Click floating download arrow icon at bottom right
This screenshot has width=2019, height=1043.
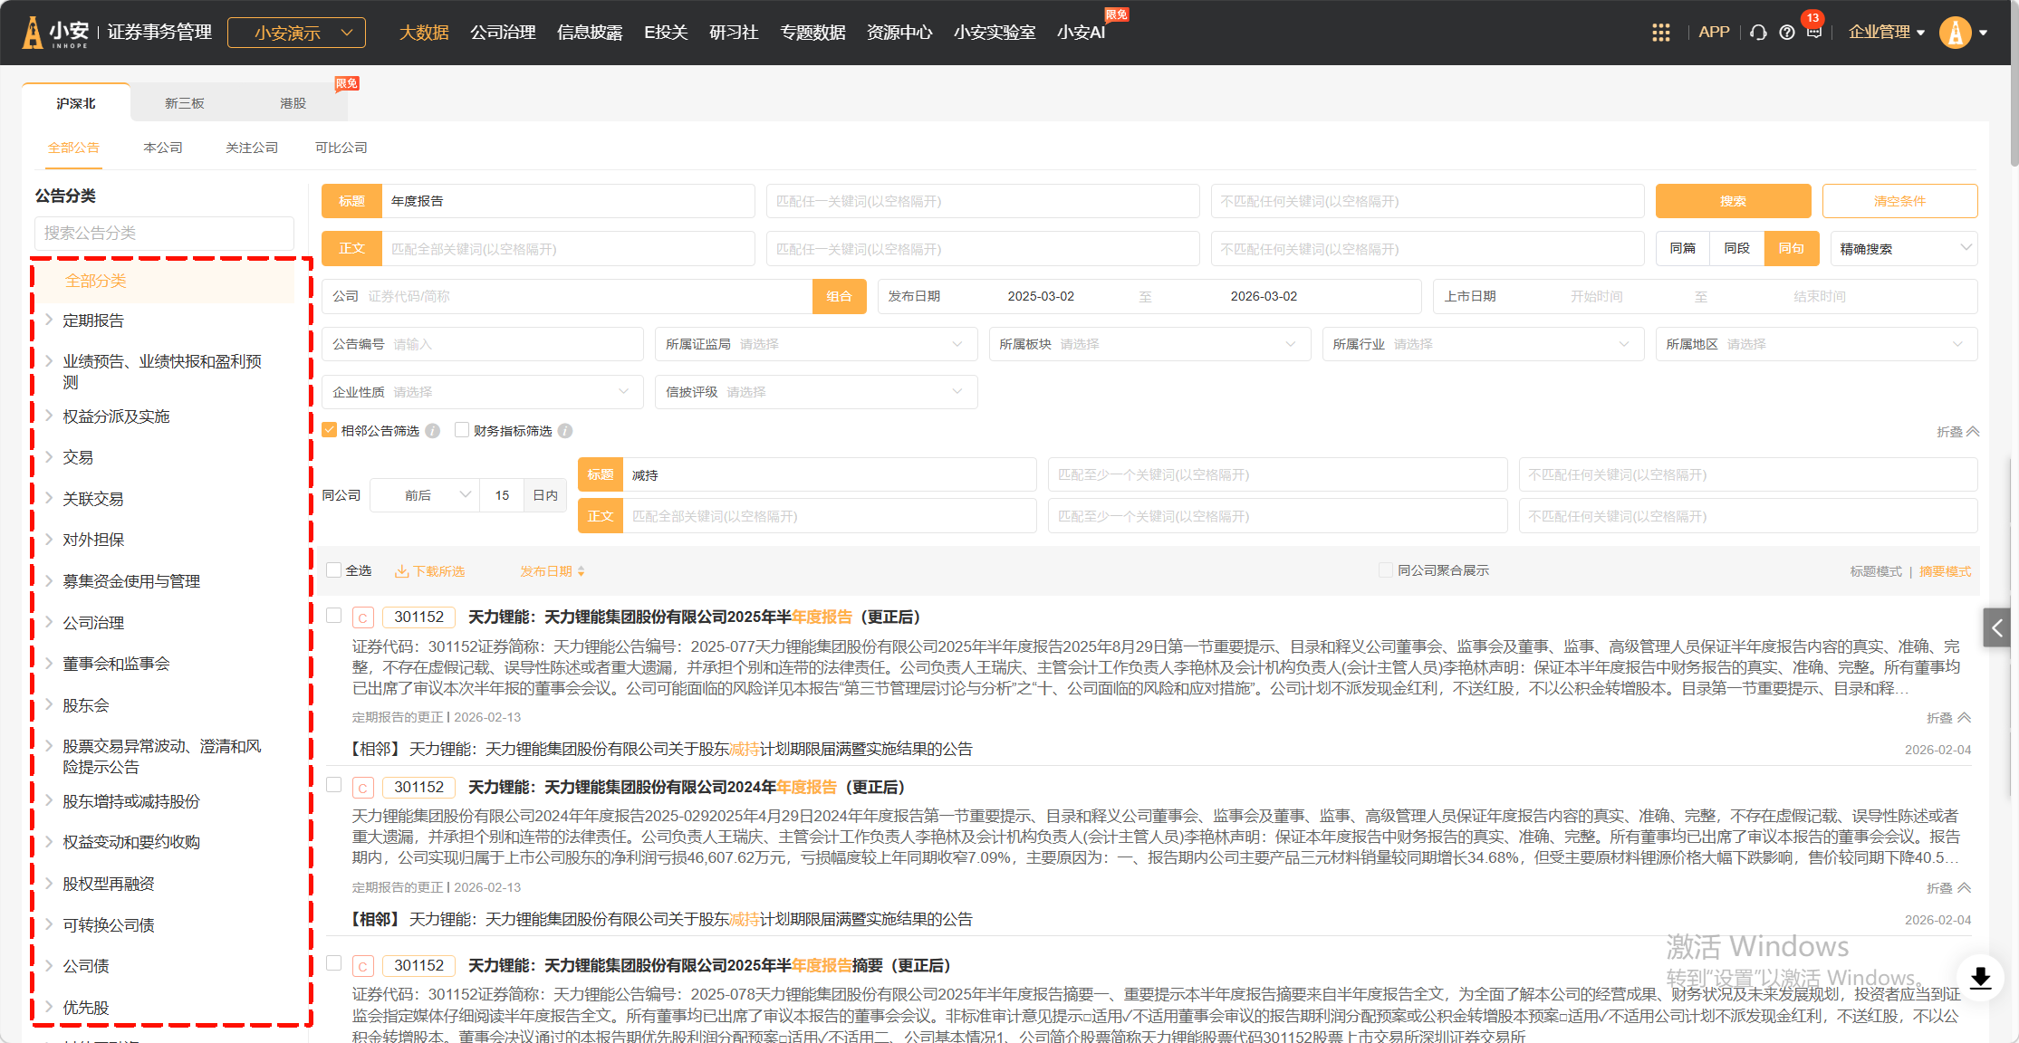click(x=1980, y=978)
